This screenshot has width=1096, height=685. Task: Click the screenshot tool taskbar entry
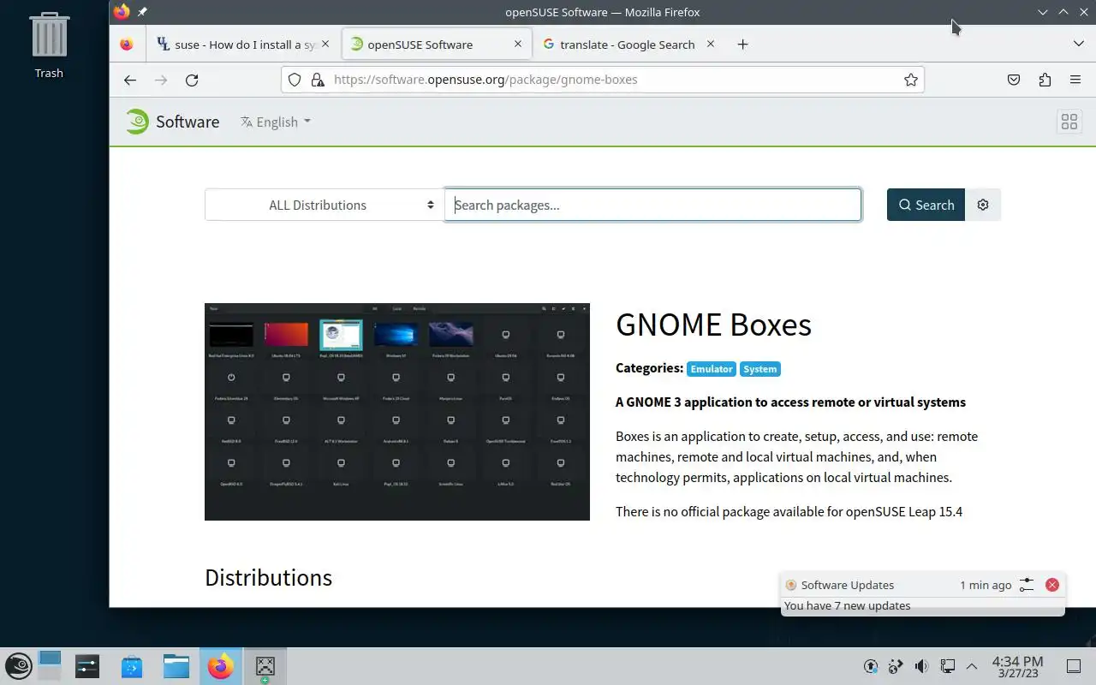(x=265, y=666)
